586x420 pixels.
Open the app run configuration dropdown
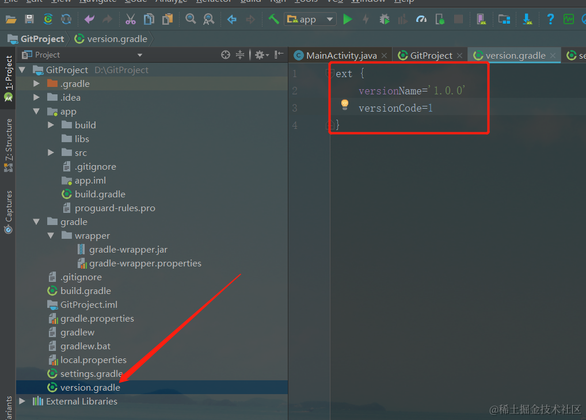310,19
